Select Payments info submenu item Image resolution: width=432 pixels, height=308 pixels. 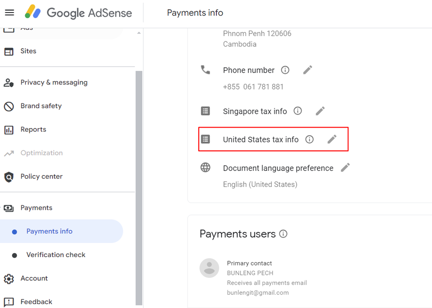pyautogui.click(x=61, y=232)
